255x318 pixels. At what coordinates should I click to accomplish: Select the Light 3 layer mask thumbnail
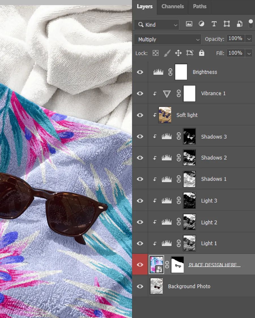coord(189,201)
